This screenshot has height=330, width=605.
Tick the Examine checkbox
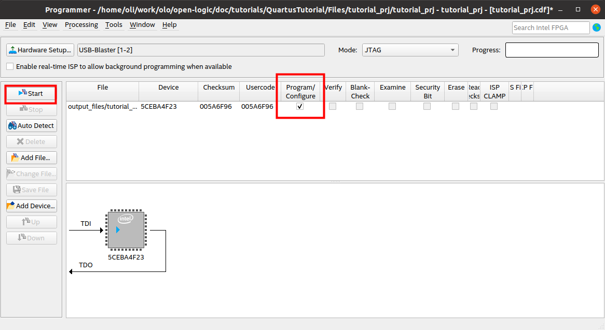(x=392, y=106)
